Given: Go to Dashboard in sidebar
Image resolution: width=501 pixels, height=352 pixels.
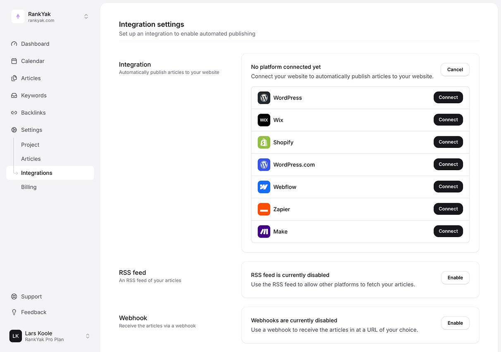Looking at the screenshot, I should [35, 44].
